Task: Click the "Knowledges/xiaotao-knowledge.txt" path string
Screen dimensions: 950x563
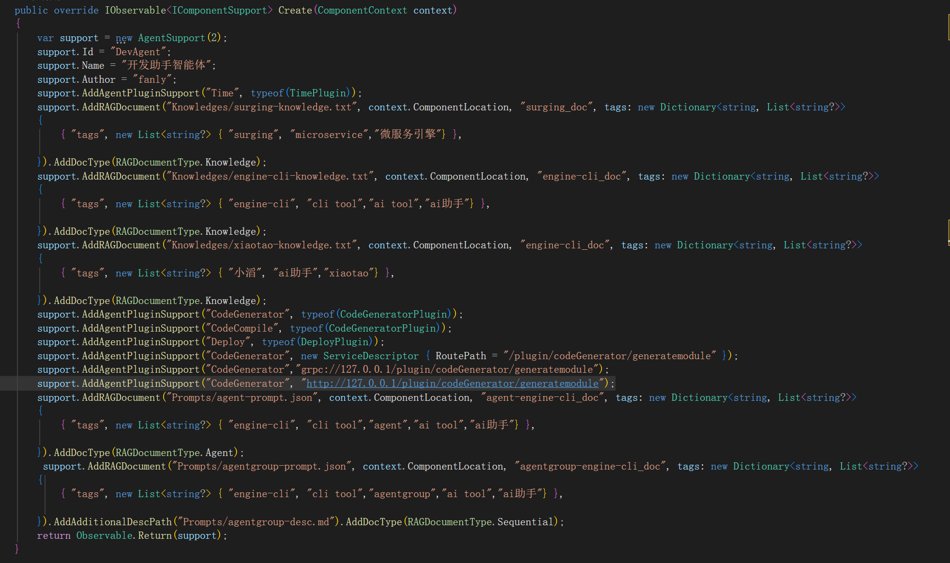Action: [261, 245]
